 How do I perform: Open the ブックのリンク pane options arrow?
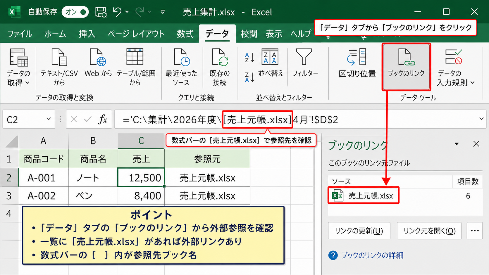tap(457, 144)
